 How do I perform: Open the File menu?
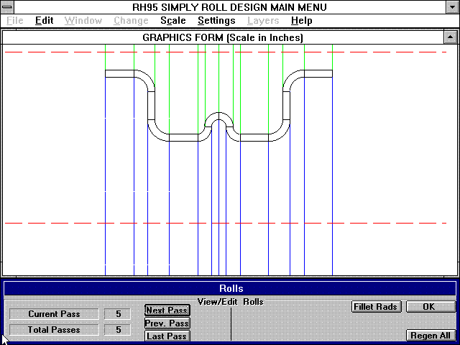pyautogui.click(x=14, y=21)
